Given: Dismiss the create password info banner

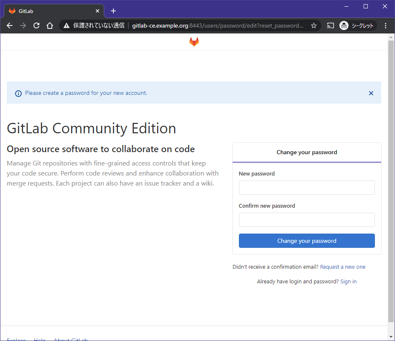Looking at the screenshot, I should pyautogui.click(x=371, y=93).
